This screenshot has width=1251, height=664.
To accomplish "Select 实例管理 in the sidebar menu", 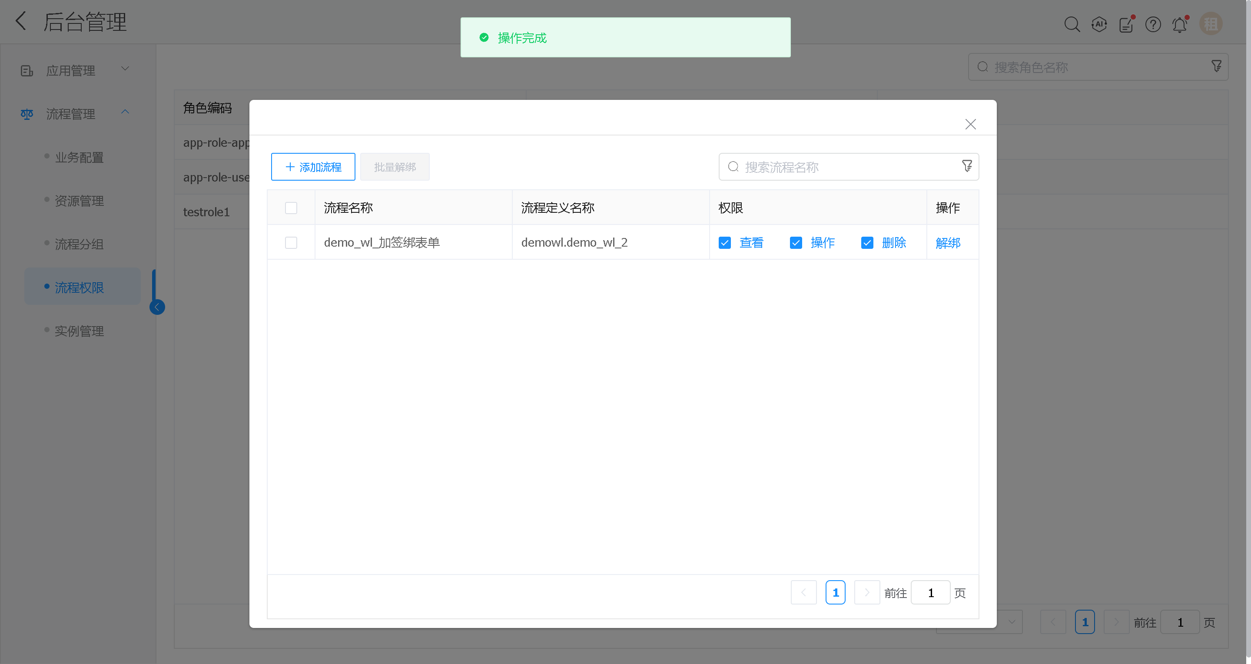I will [79, 331].
